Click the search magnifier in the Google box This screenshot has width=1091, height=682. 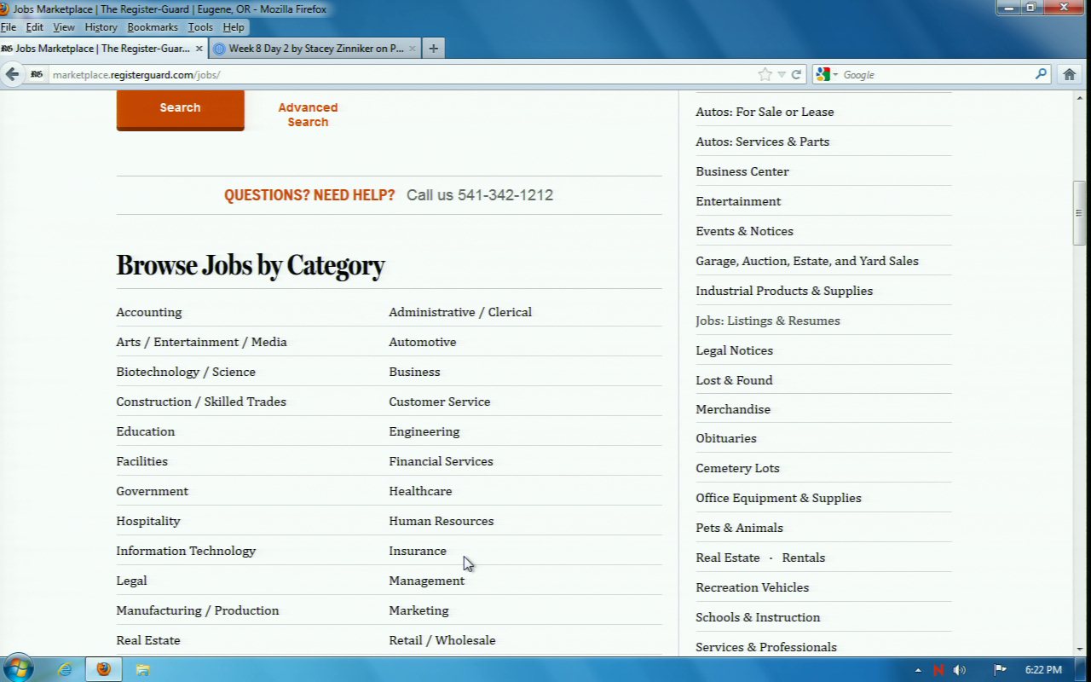click(x=1041, y=74)
